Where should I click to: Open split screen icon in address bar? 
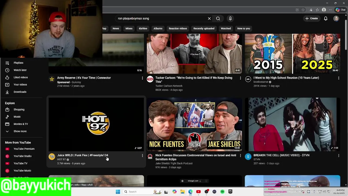click(x=297, y=10)
